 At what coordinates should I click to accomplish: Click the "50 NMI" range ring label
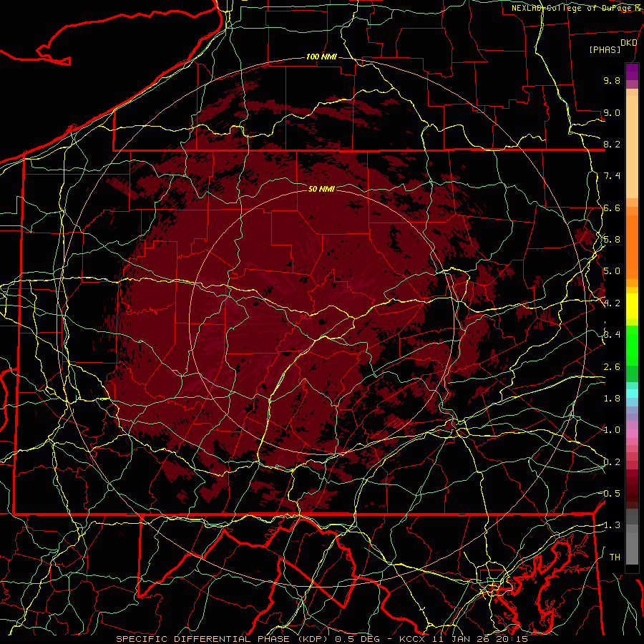click(x=321, y=189)
